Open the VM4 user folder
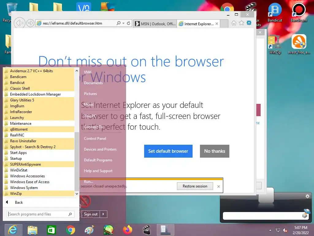The width and height of the screenshot is (314, 236). point(88,72)
